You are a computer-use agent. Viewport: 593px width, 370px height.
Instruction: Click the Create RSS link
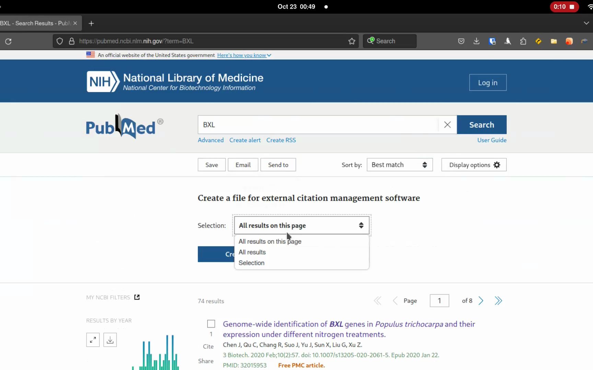281,140
